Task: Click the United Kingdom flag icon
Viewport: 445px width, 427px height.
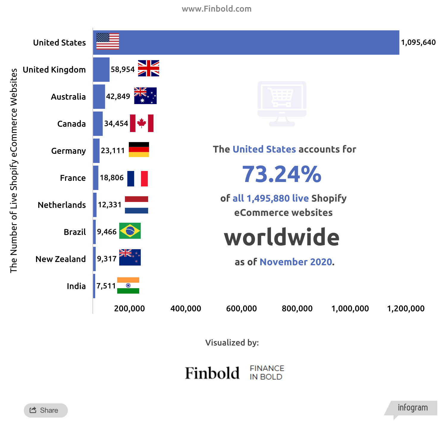Action: tap(148, 68)
